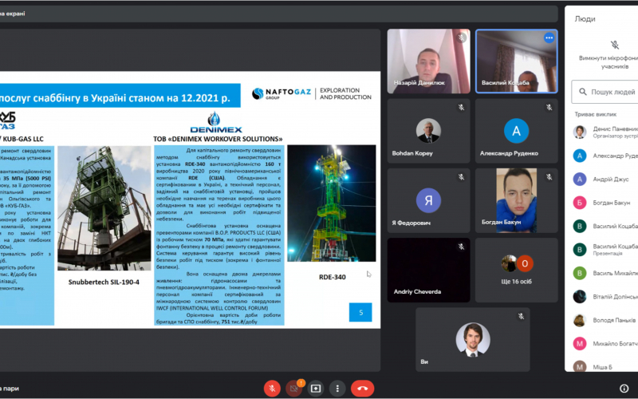Image resolution: width=638 pixels, height=399 pixels.
Task: Click muted mic icon on Я Федорович tile
Action: [x=461, y=177]
